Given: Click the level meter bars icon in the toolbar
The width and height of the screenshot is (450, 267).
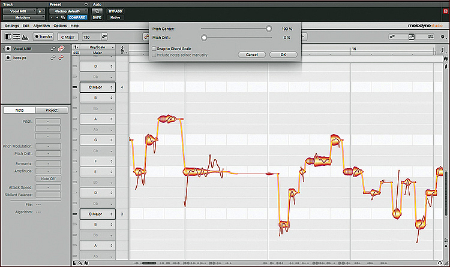Looking at the screenshot, I should point(26,37).
